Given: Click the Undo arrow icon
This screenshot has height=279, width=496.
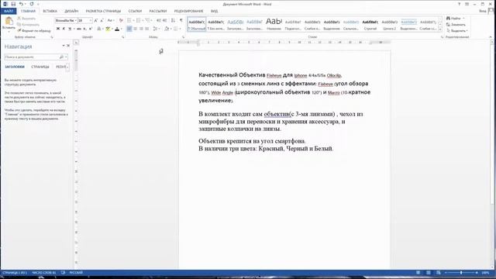Looking at the screenshot, I should [21, 4].
